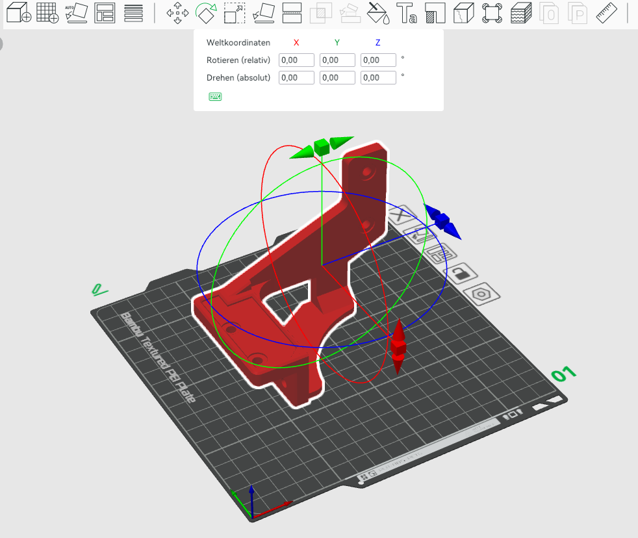Arrange all objects on the plate
The image size is (638, 538).
coord(104,13)
